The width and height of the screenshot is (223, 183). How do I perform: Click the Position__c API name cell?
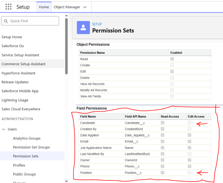(133, 173)
